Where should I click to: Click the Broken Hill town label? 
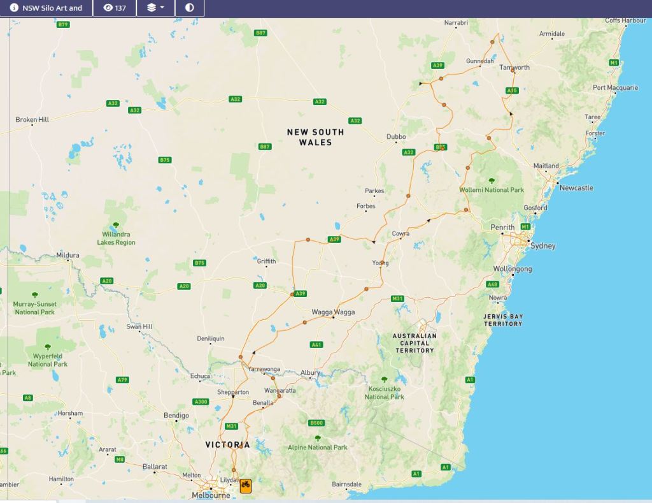coord(32,120)
